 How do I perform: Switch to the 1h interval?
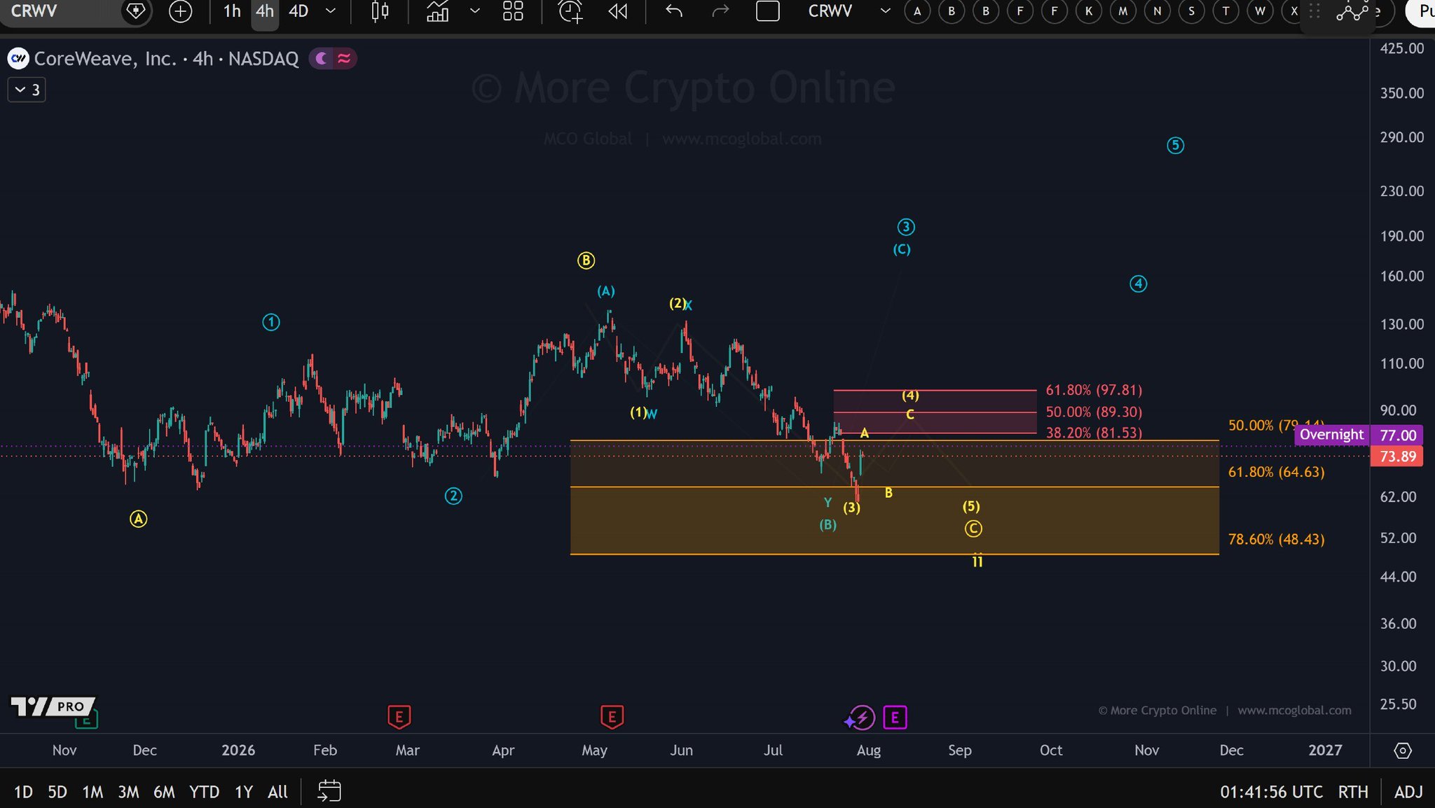click(x=232, y=11)
